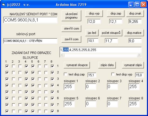Click the vymazat zápis button
148x116 pixels.
133,65
